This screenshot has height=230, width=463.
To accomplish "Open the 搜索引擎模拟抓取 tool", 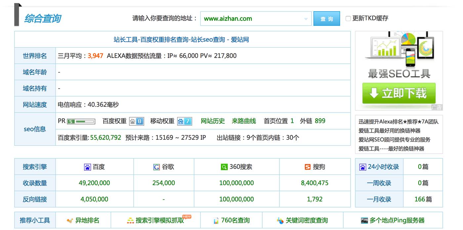I will coord(159,220).
